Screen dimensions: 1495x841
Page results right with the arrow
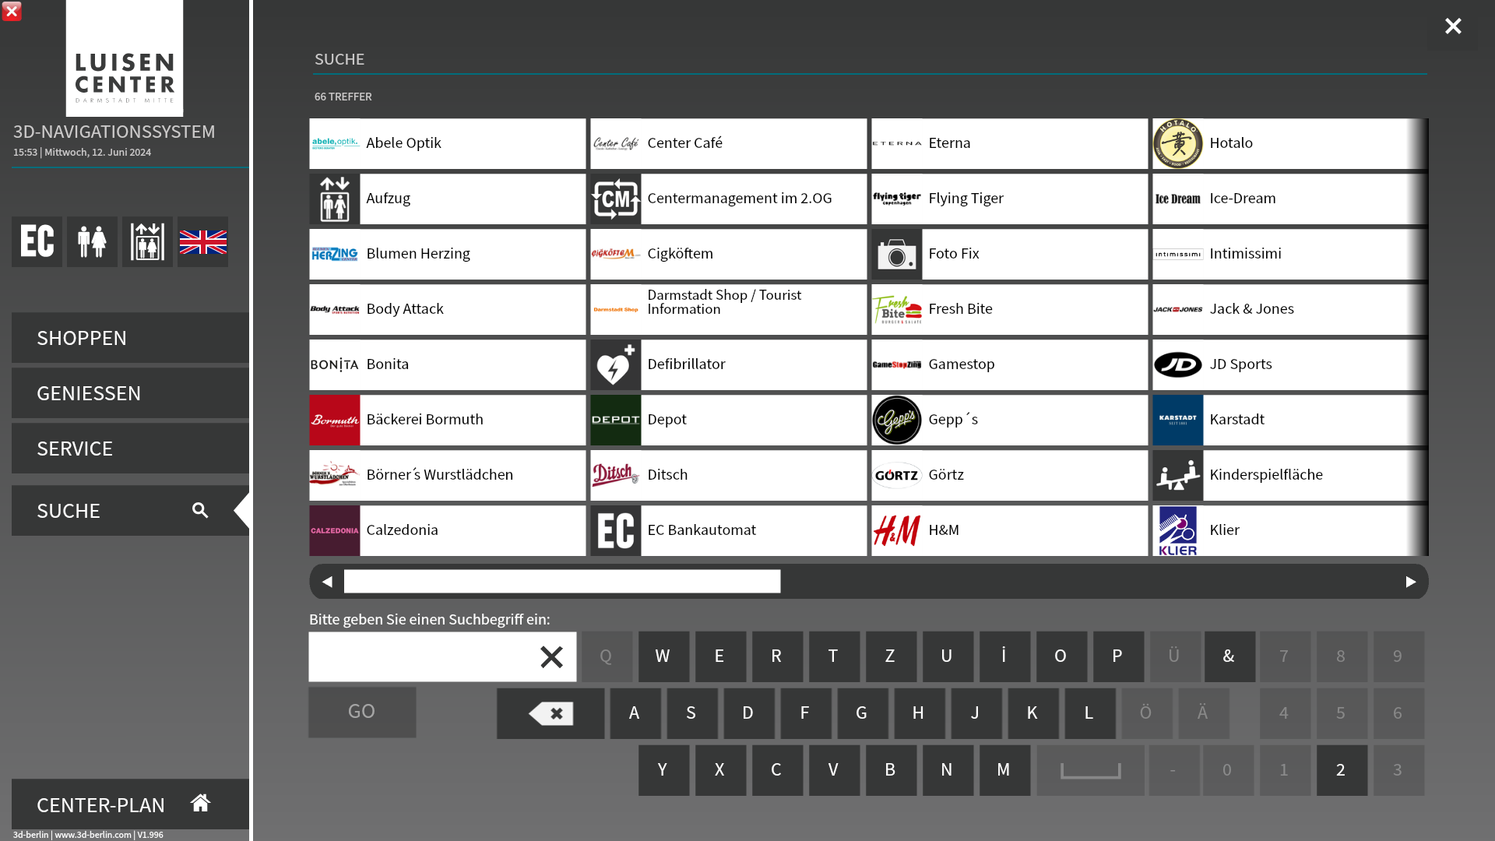click(1411, 582)
